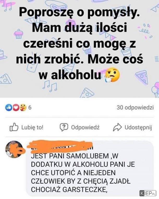Click the Odpowiedź text label
The width and height of the screenshot is (159, 199).
pos(85,127)
